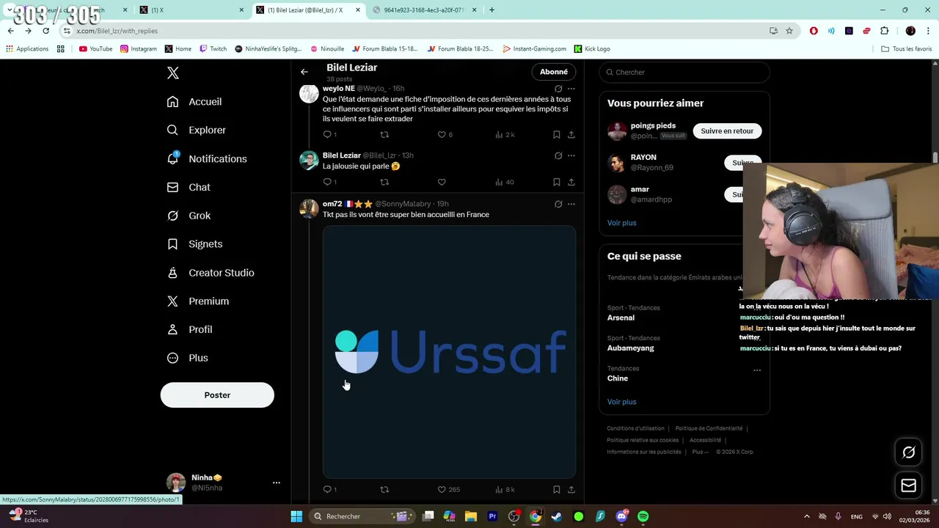This screenshot has height=528, width=939.
Task: Open options for the Chine trend
Action: point(757,370)
